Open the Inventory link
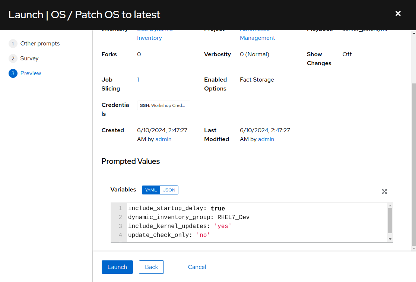This screenshot has height=282, width=416. coord(149,38)
